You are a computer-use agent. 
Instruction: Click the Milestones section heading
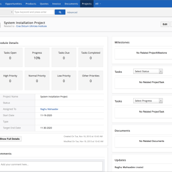[x=122, y=43]
